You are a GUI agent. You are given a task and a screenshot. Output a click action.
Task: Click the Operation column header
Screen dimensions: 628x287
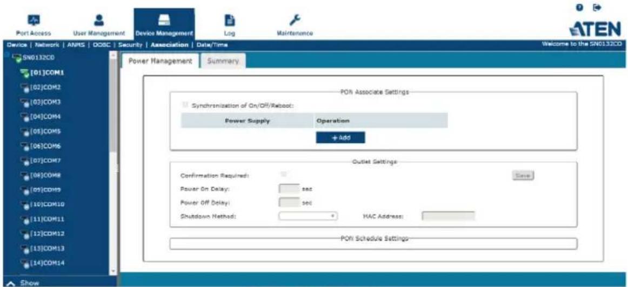[x=380, y=121]
